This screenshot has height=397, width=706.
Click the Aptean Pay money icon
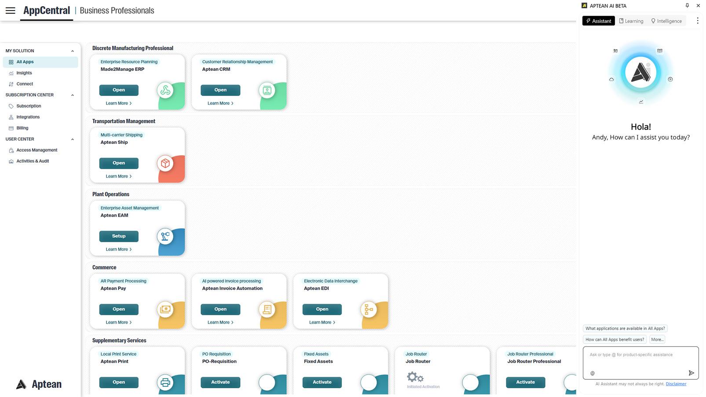pyautogui.click(x=165, y=309)
